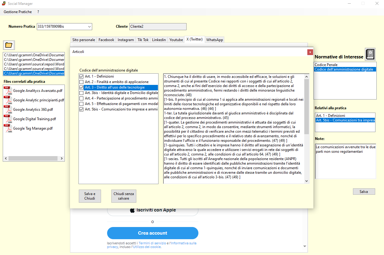Check Art. 5 - Effettuazione di pagamenti checkbox
Viewport: 384px width, 255px height.
tap(81, 104)
